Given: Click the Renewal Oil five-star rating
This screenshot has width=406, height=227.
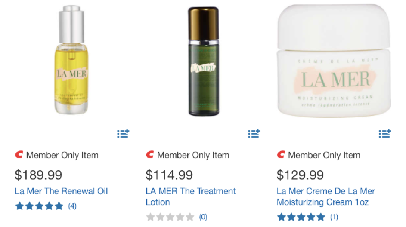Looking at the screenshot, I should 39,206.
